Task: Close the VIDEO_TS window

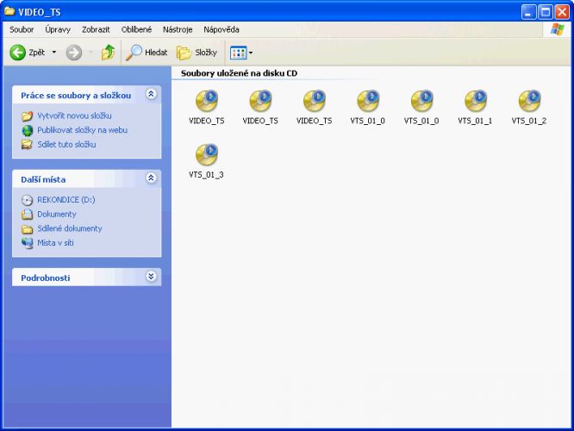Action: (x=562, y=12)
